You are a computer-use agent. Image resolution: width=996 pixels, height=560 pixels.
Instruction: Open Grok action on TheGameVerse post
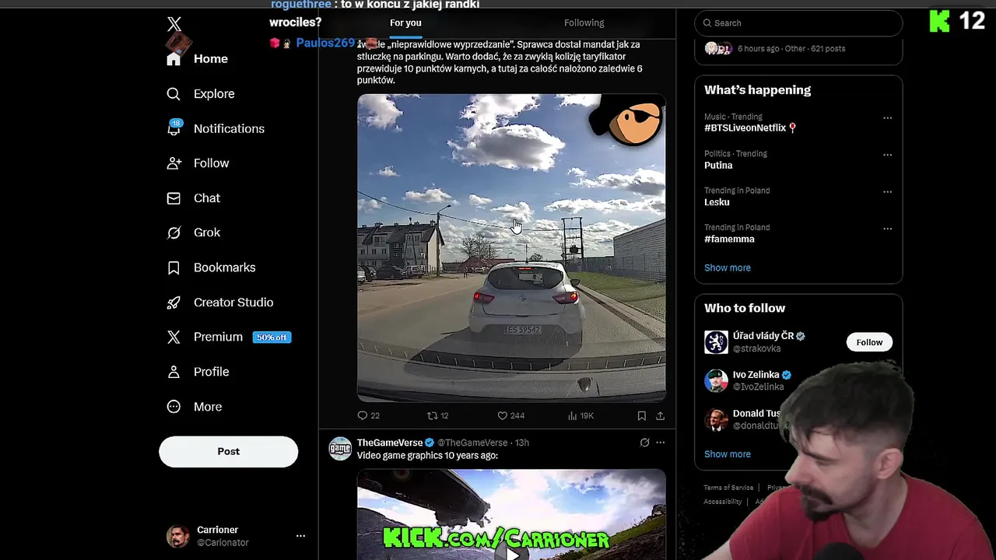tap(644, 443)
